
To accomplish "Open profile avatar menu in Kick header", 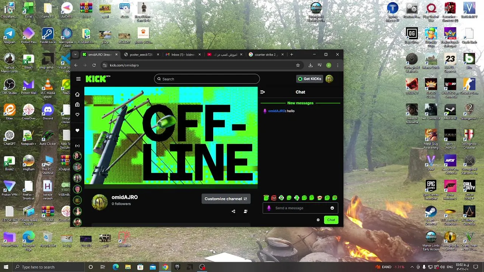I will (x=329, y=79).
